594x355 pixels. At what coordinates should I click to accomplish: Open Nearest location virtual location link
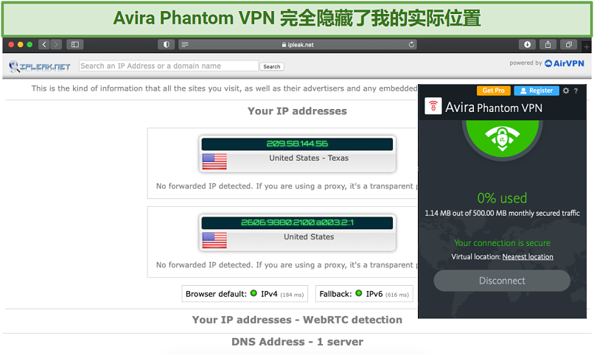point(528,256)
